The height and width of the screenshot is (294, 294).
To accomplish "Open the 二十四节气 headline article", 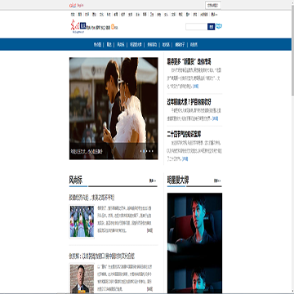I will tap(184, 134).
